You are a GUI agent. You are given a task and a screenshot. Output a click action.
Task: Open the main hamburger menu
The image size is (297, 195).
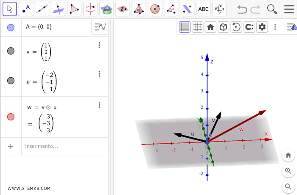click(x=289, y=9)
